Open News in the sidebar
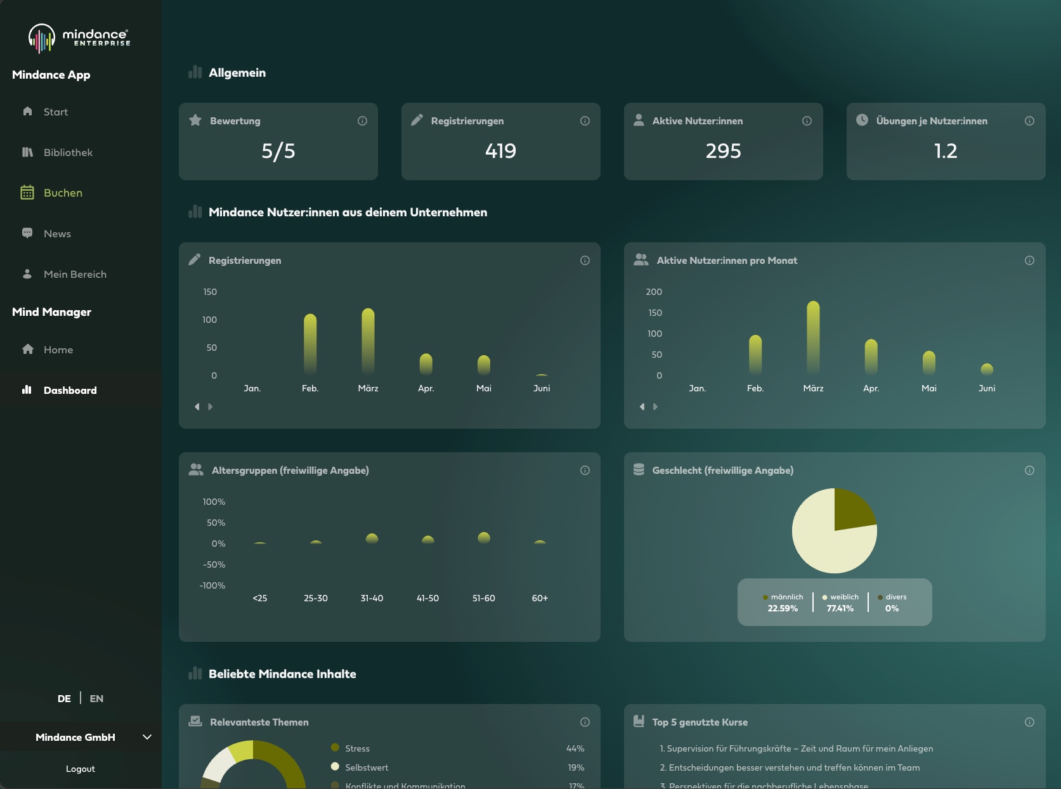This screenshot has height=789, width=1061. [46, 233]
